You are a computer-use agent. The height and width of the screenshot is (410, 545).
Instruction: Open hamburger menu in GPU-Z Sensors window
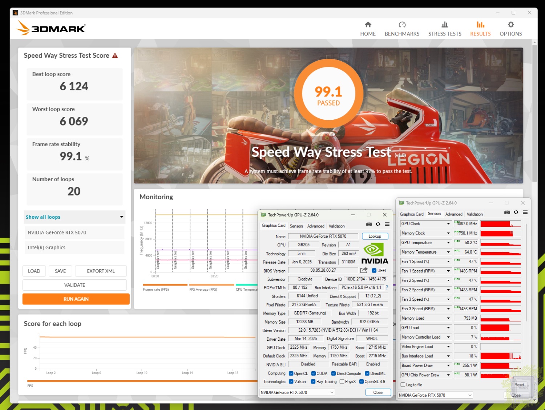(x=525, y=212)
